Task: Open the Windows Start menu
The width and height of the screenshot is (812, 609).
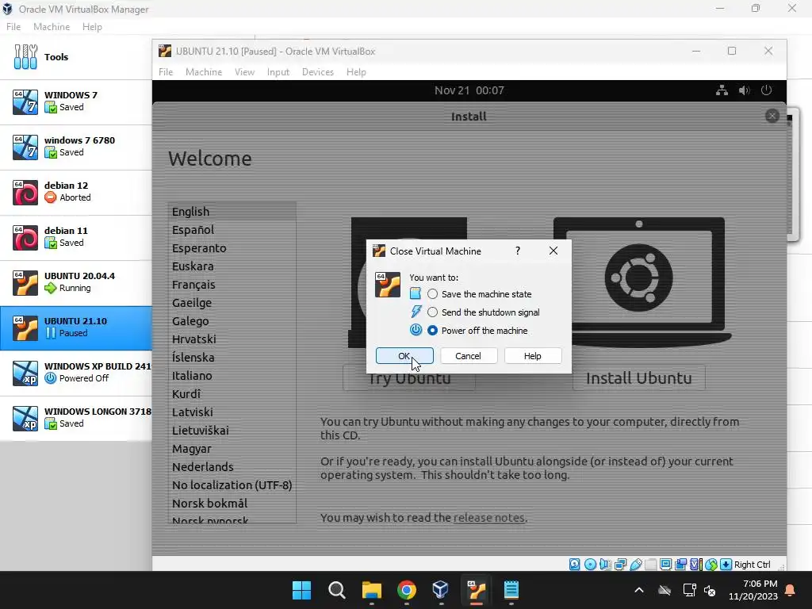Action: pyautogui.click(x=301, y=590)
